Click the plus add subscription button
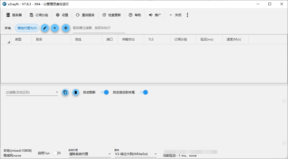Viewport: 288px width, 159px height. 55,28
